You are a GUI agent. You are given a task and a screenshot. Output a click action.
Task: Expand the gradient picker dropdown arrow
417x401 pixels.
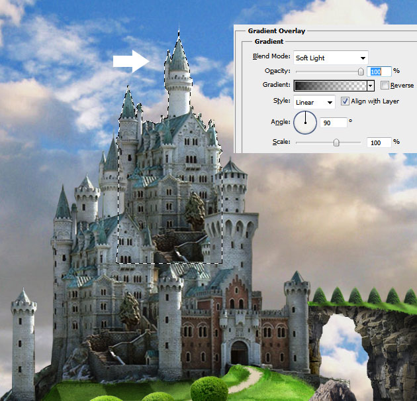click(x=371, y=86)
